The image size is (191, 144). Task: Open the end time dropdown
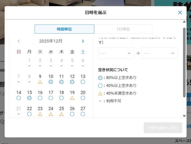(x=160, y=53)
